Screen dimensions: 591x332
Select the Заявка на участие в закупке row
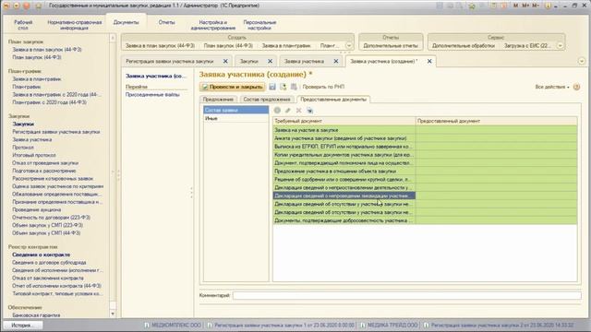[425, 130]
